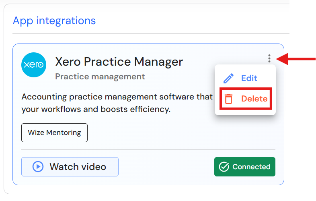Click the green Connected button

pos(245,167)
